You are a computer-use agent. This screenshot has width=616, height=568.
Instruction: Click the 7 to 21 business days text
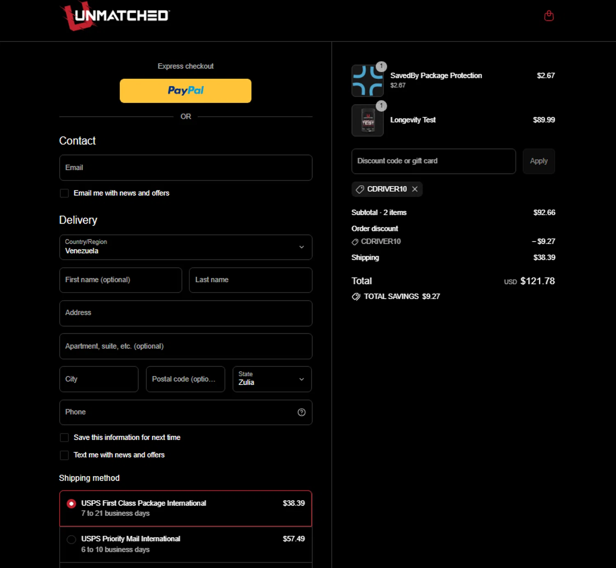[115, 513]
